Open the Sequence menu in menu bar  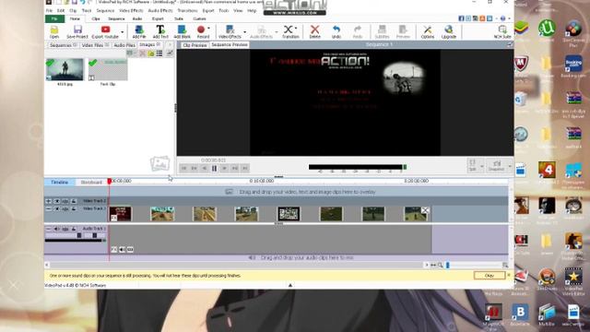pos(105,10)
